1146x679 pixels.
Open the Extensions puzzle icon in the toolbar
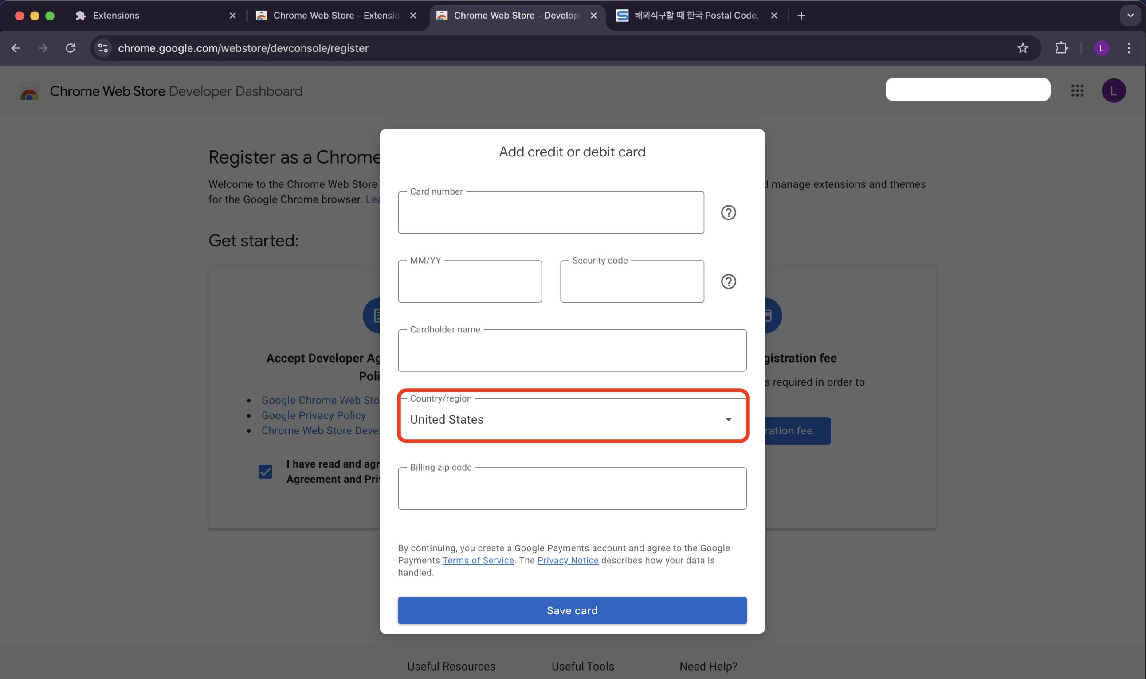click(x=1061, y=48)
